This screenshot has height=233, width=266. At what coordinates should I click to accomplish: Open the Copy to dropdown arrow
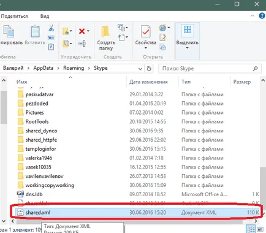71,44
